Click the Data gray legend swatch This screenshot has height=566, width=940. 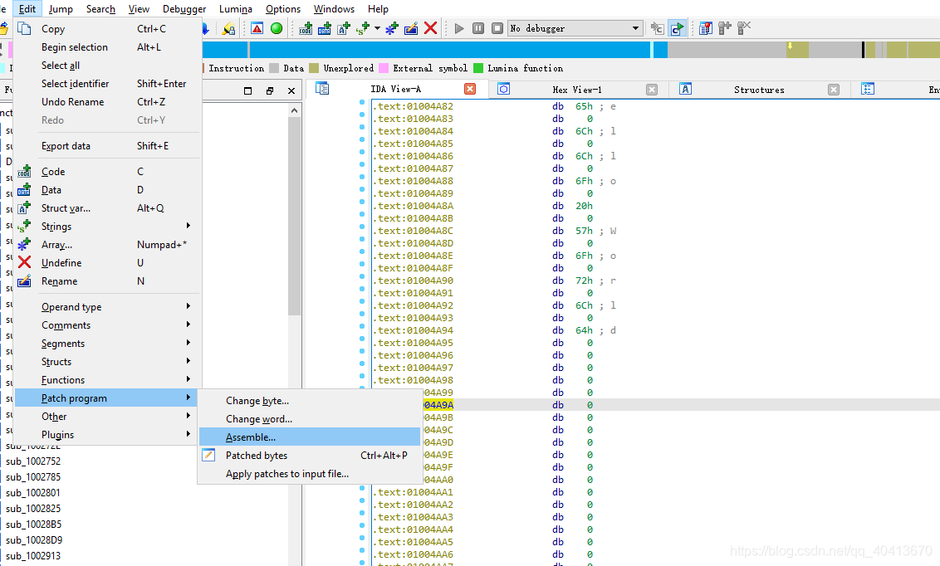274,68
